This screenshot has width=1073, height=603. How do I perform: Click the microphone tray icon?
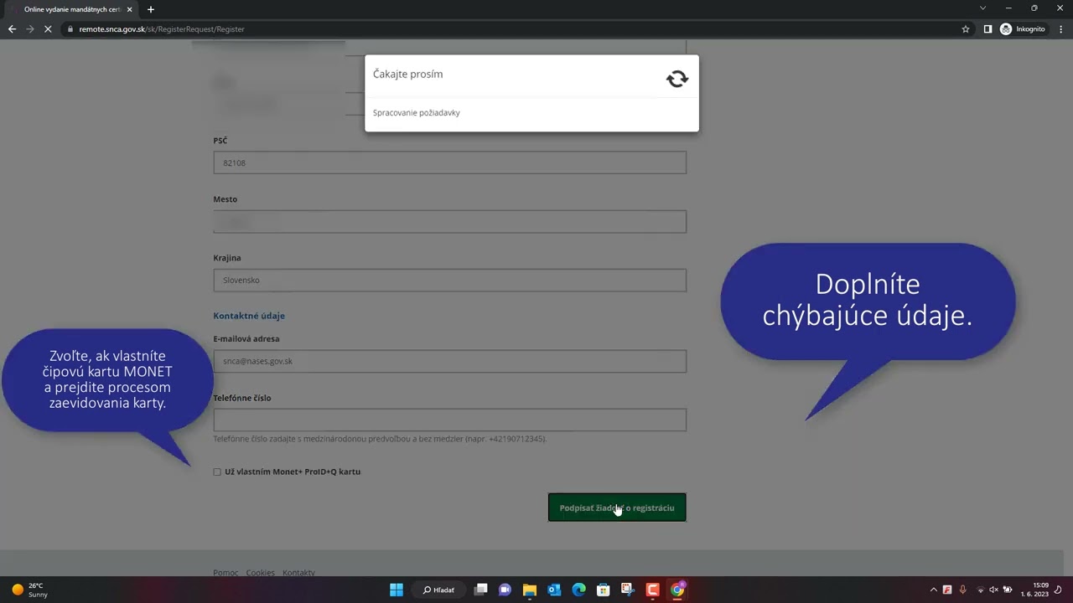point(962,590)
